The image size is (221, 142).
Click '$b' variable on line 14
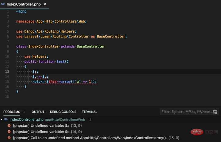pyautogui.click(x=34, y=77)
